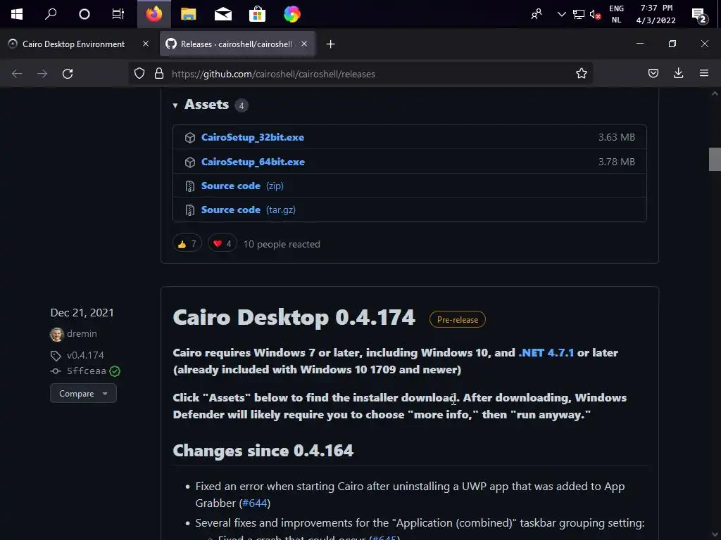Click the 3.78 MB file size

[x=617, y=162]
